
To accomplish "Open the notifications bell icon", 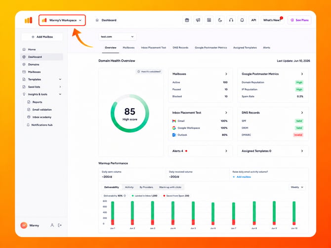I will point(242,20).
